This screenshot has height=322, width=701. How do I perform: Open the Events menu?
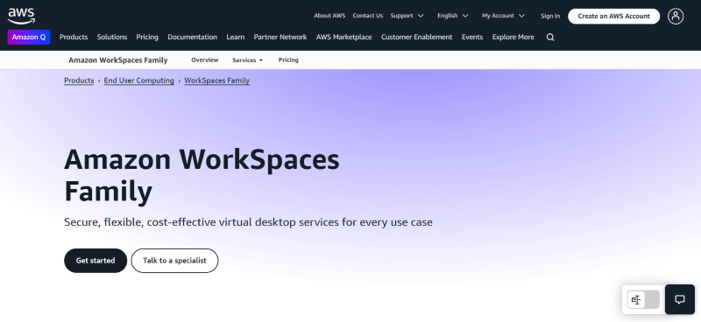point(472,37)
